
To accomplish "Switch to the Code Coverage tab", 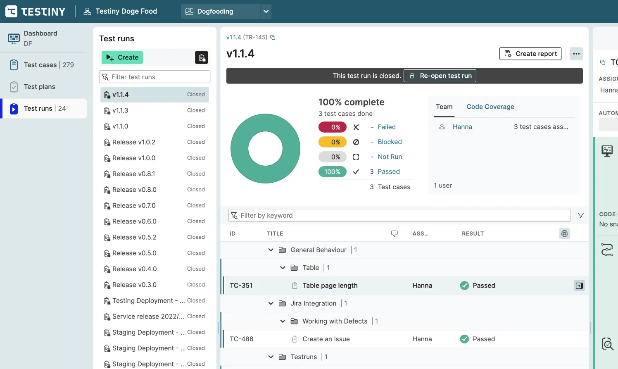I will point(490,107).
